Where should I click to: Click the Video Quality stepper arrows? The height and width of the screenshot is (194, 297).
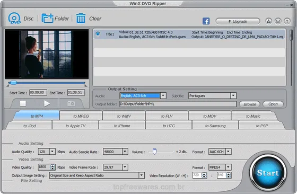point(53,167)
